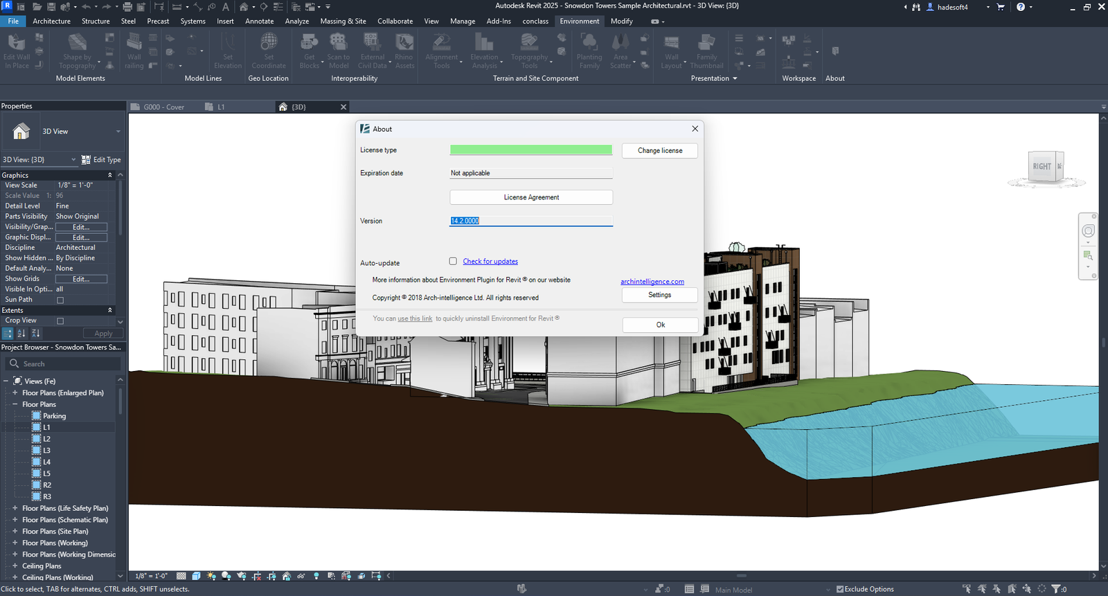
Task: Toggle the Auto-update checkbox
Action: [453, 261]
